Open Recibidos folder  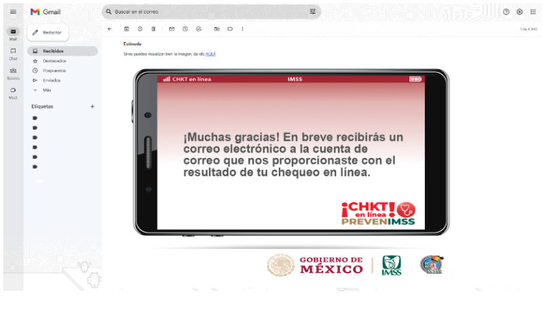pos(62,51)
